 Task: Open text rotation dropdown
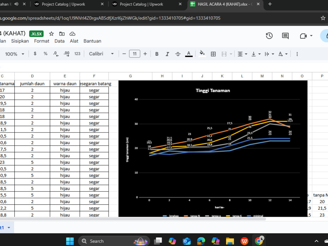tap(283, 54)
